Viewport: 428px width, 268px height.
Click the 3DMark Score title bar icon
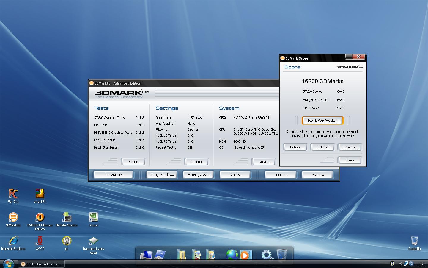coord(283,58)
